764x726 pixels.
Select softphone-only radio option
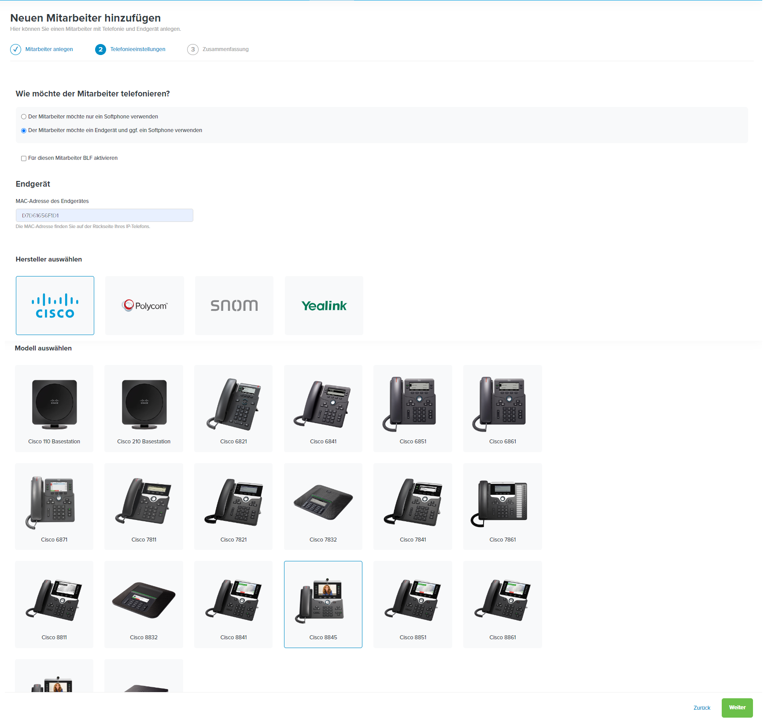click(x=24, y=117)
